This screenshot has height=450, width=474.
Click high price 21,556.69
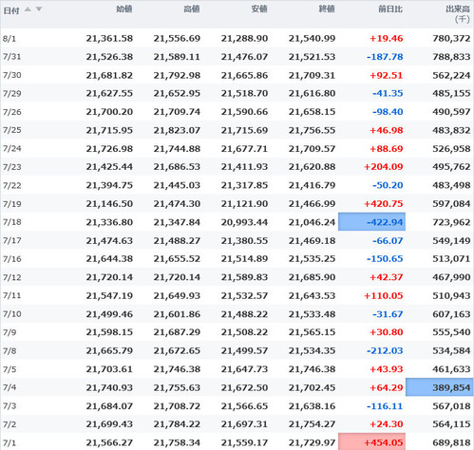pos(177,39)
